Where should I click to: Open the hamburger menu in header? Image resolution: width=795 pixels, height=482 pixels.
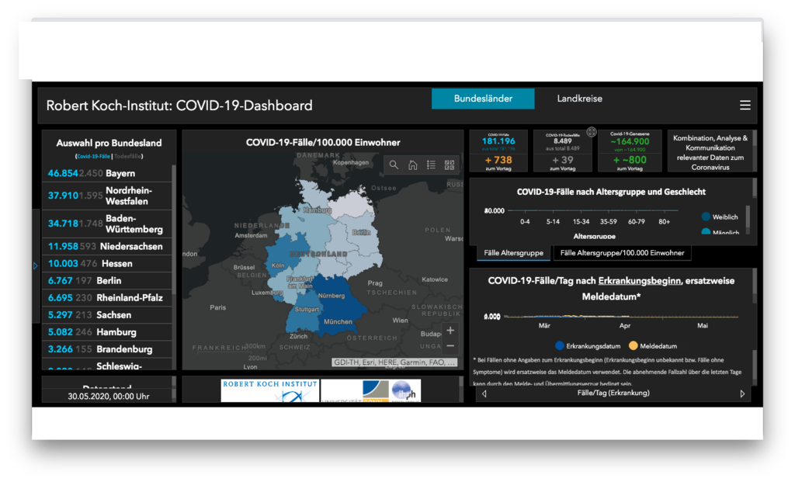tap(745, 105)
